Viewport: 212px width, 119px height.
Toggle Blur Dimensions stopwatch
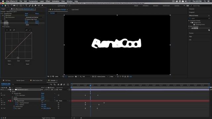(x=5, y=17)
